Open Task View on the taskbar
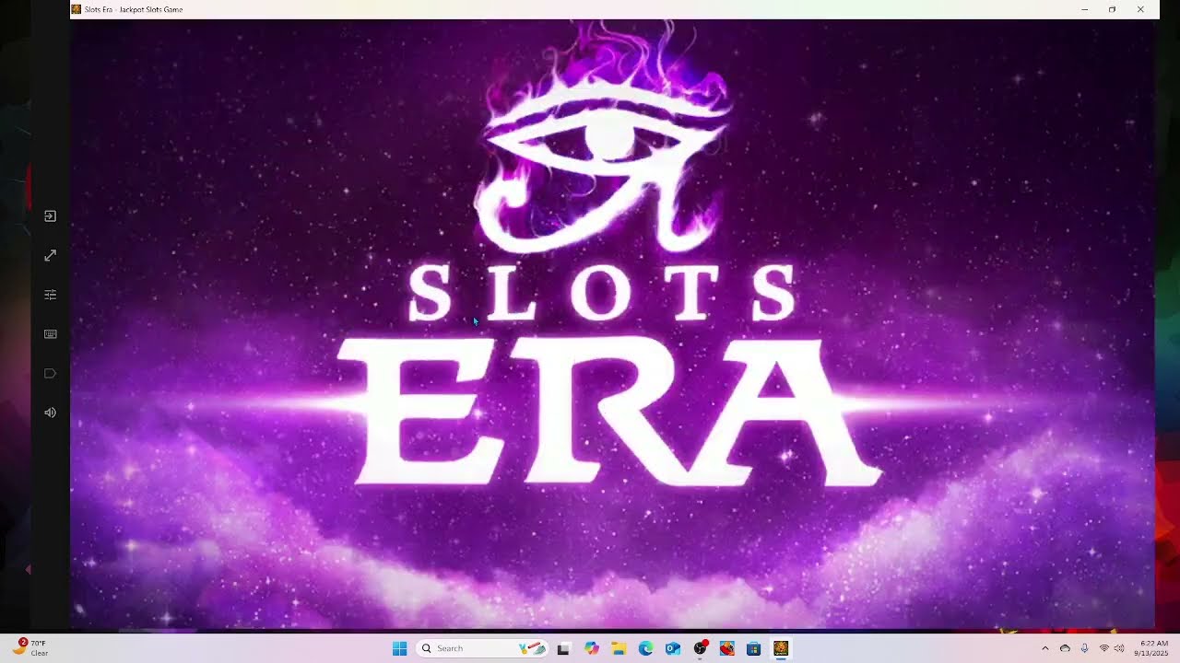 point(563,648)
